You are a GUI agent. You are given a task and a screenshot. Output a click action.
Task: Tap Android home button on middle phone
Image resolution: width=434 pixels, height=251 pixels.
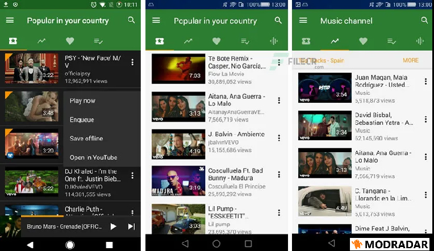216,244
